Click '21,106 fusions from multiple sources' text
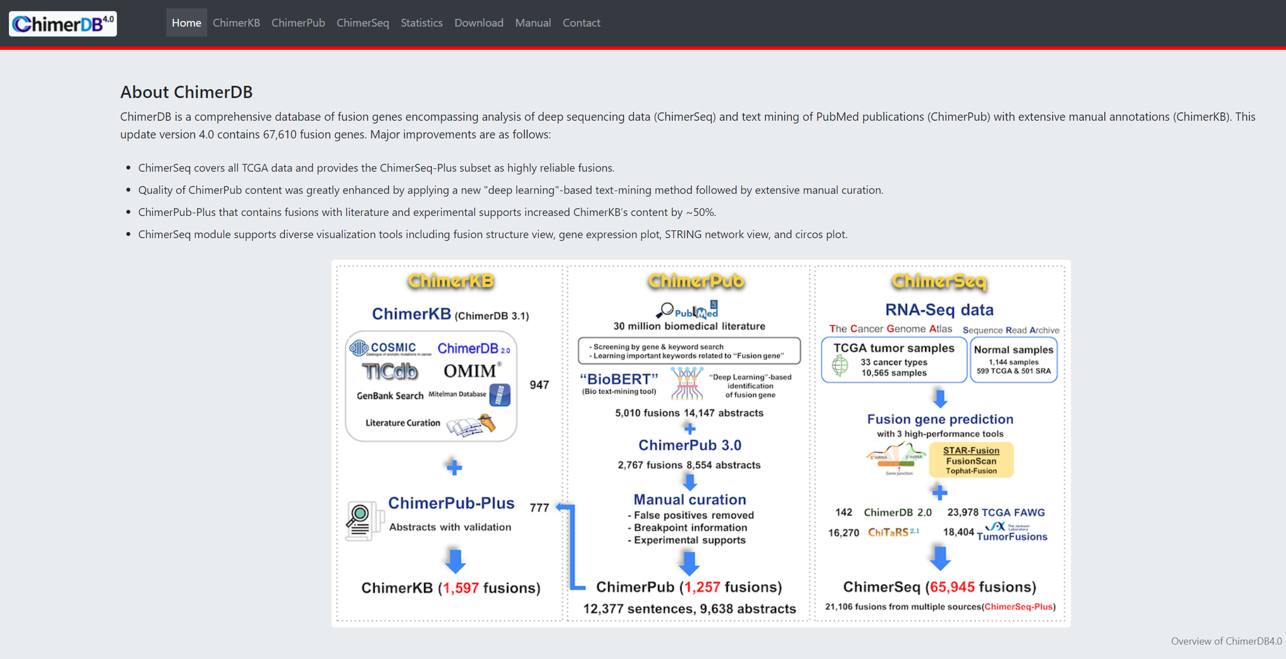The height and width of the screenshot is (659, 1286). point(904,606)
